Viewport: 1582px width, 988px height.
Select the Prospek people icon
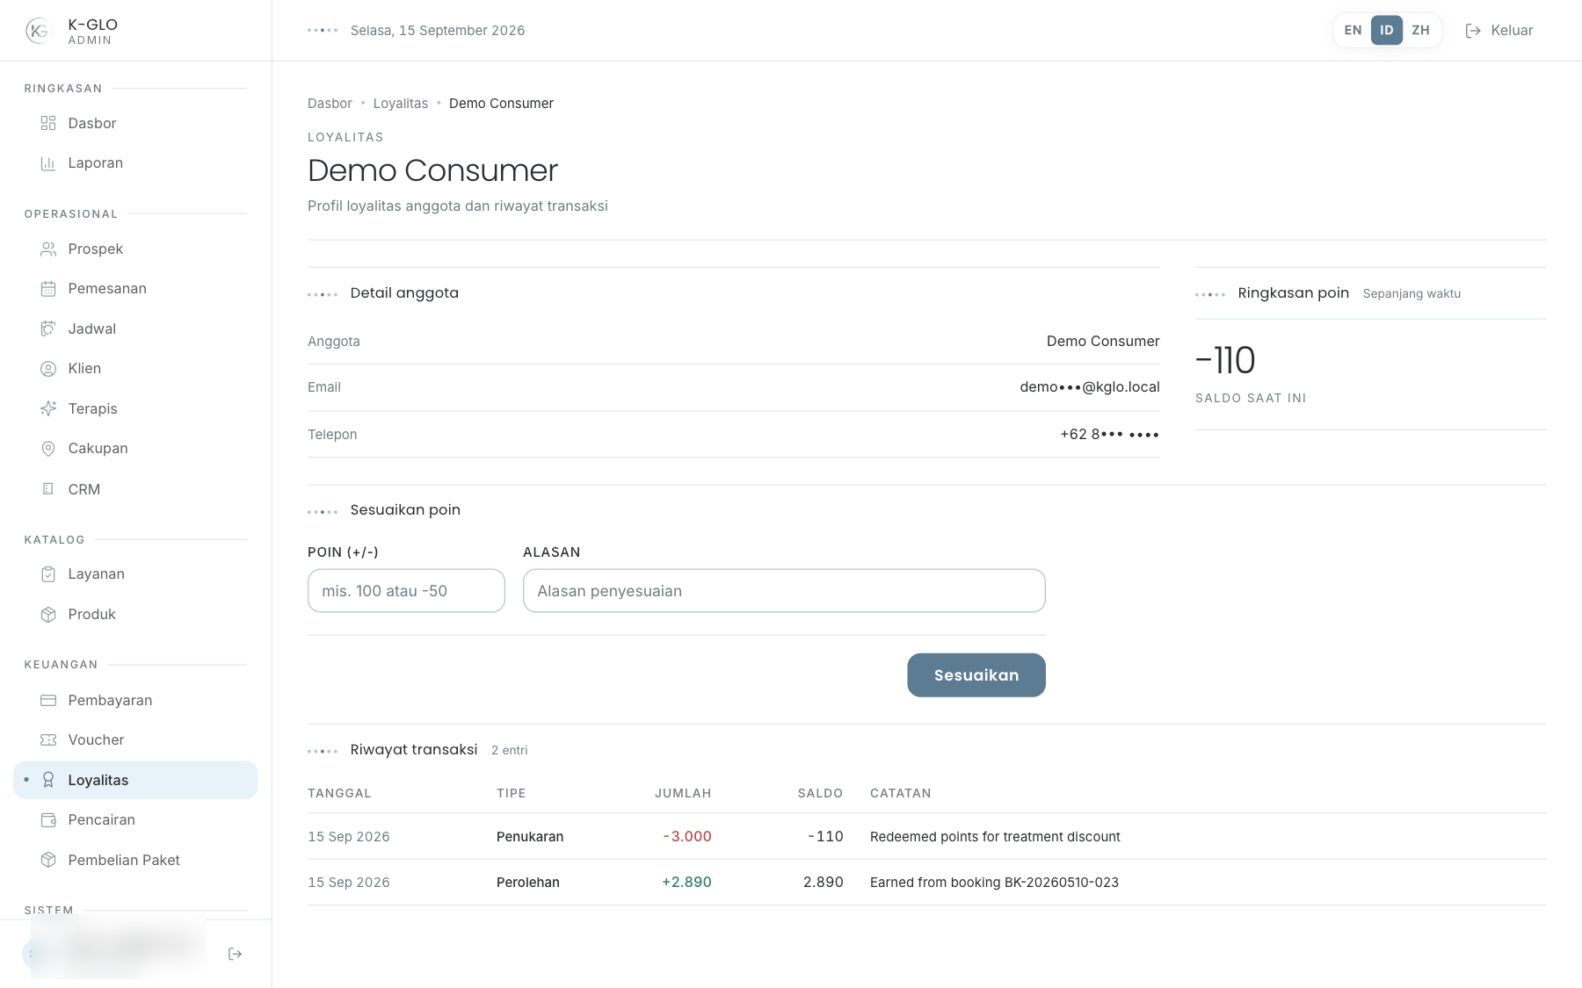click(48, 249)
